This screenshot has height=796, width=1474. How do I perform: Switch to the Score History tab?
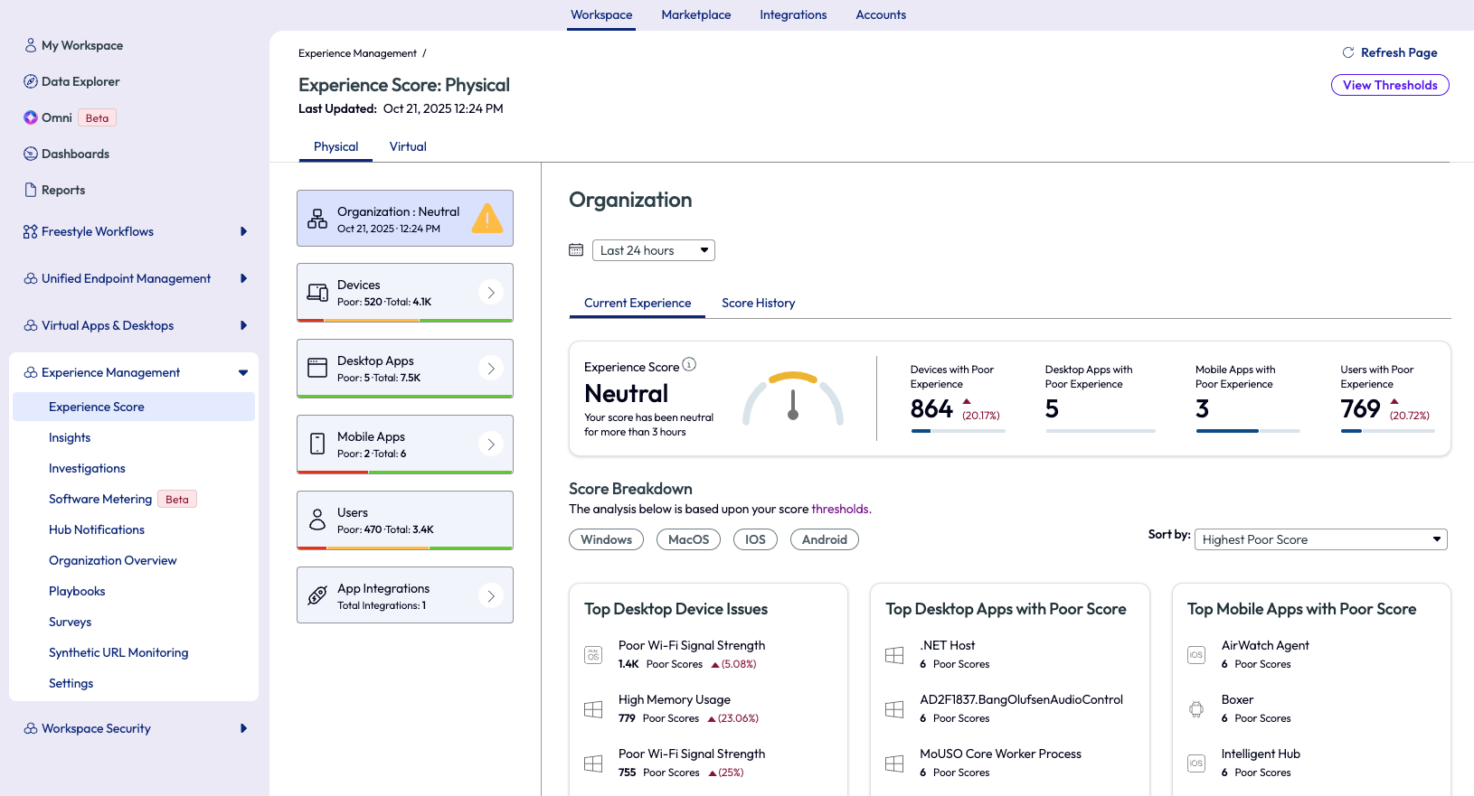tap(758, 303)
